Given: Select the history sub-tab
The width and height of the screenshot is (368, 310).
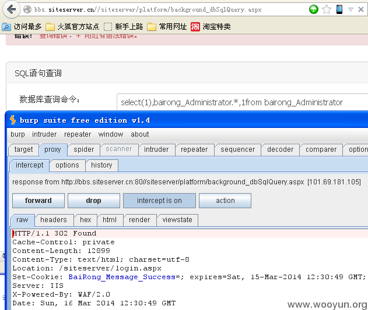Looking at the screenshot, I should [x=101, y=166].
